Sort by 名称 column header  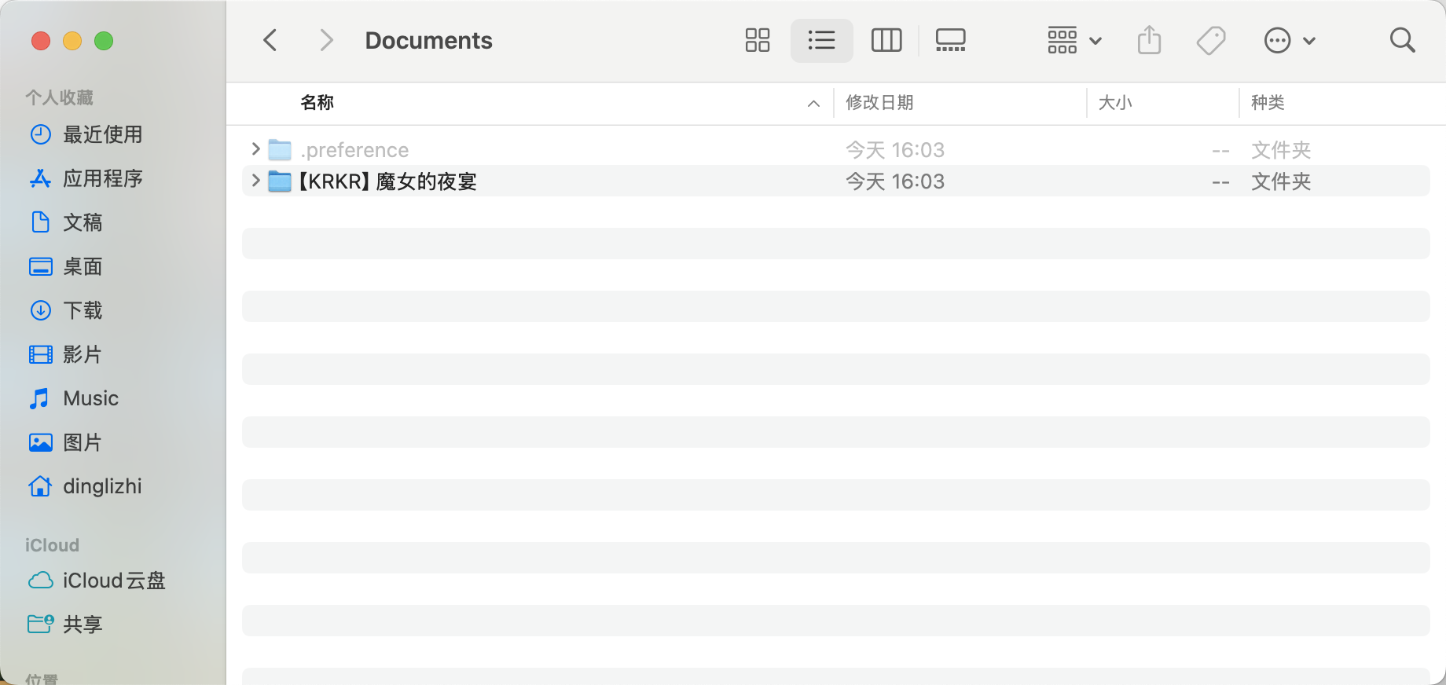[x=317, y=103]
